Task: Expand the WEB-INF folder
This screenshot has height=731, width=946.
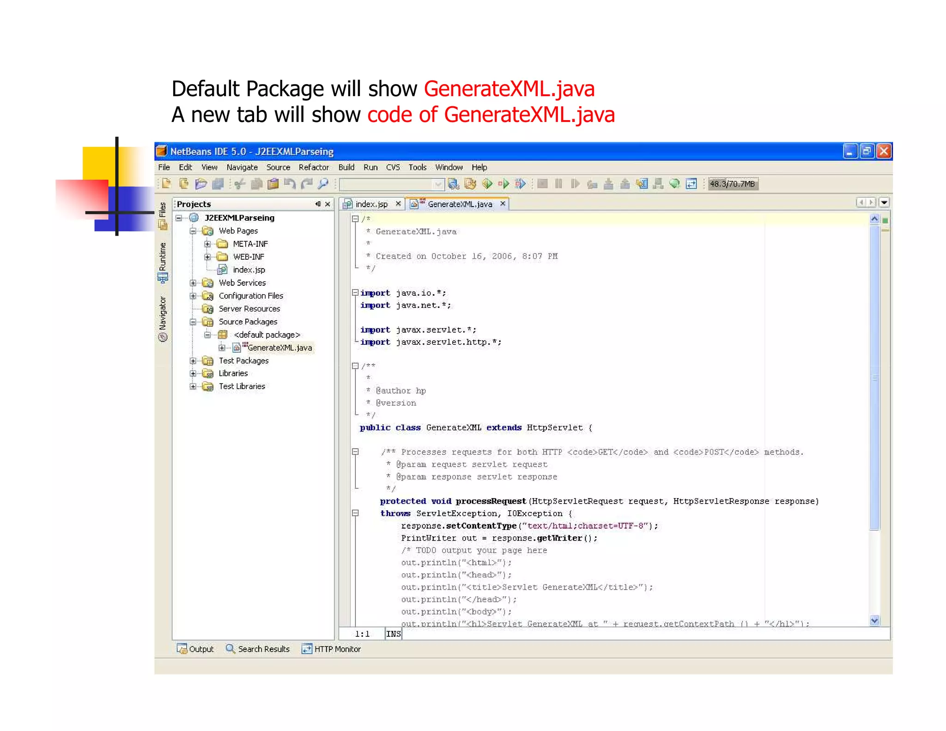Action: tap(207, 256)
